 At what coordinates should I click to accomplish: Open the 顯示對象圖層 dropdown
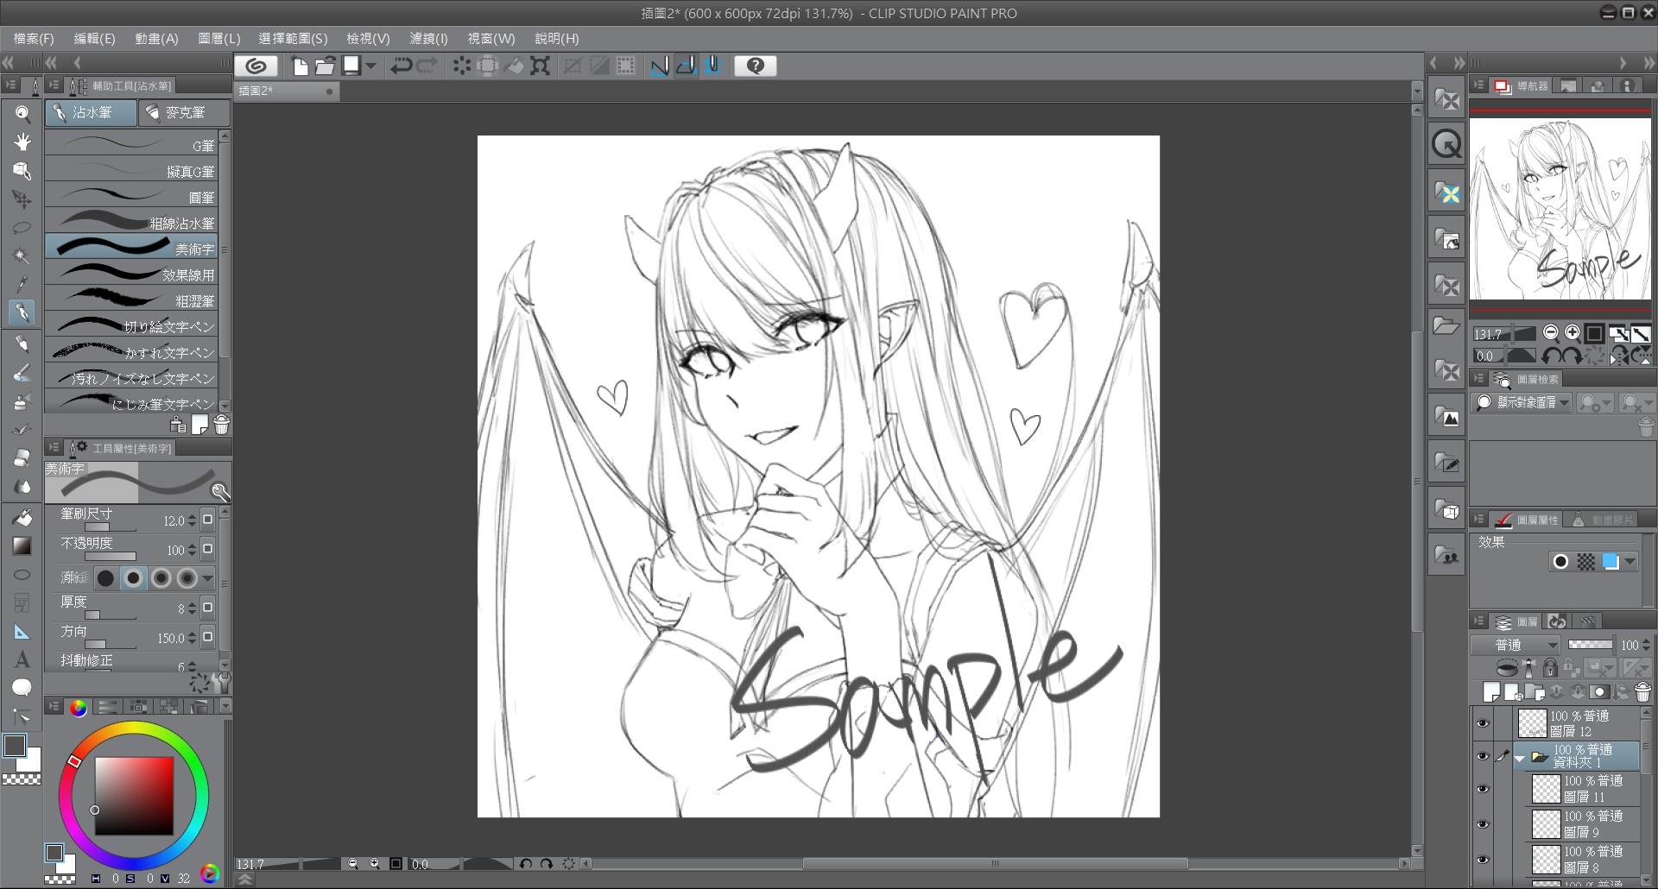point(1522,402)
